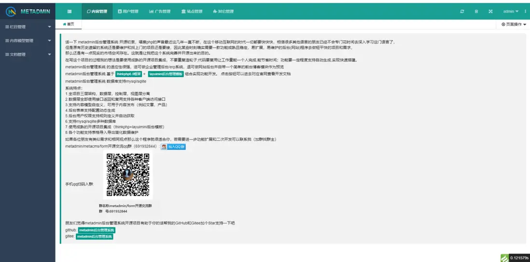Viewport: 530px width, 262px height.
Task: Click the page load time badge 0.121579s
Action: coord(519,258)
